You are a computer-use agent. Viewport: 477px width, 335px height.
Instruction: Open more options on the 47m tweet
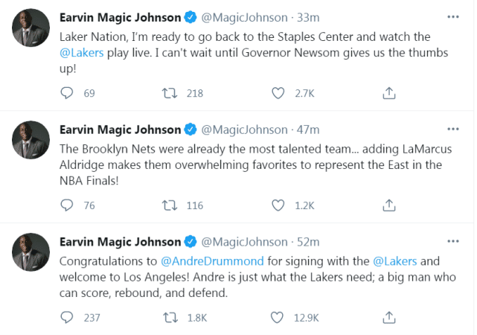(452, 129)
